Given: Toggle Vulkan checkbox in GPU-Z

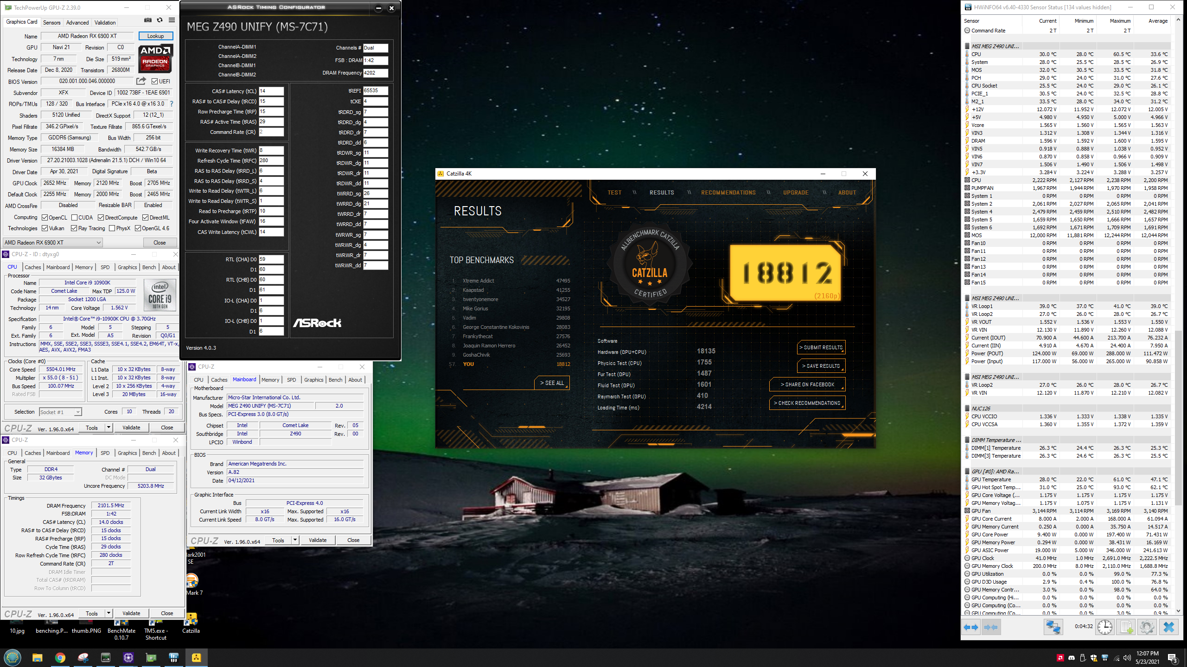Looking at the screenshot, I should point(45,228).
